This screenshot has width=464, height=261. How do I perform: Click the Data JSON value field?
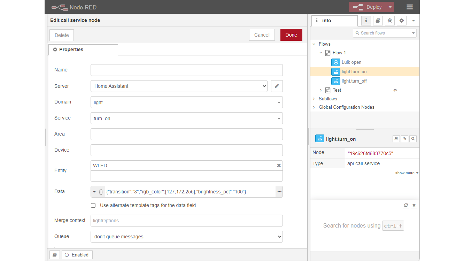point(190,192)
